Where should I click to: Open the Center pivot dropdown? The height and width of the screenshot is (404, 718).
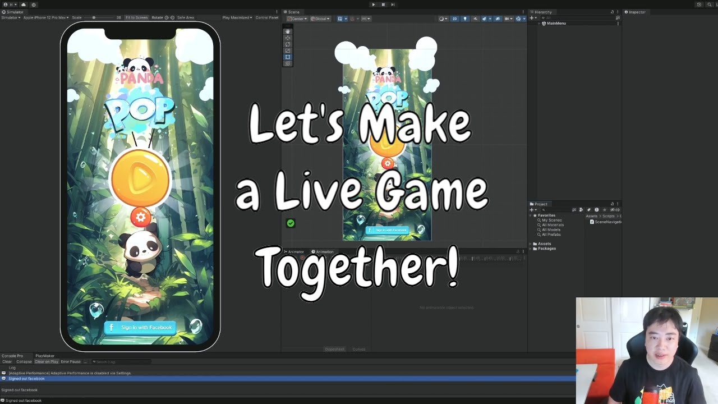pos(297,19)
